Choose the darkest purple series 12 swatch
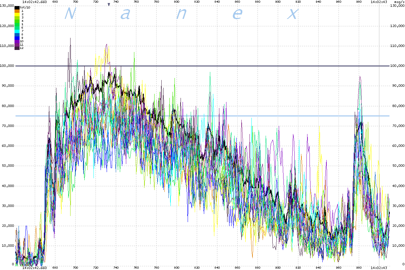Image resolution: width=405 pixels, height=270 pixels. (x=17, y=48)
